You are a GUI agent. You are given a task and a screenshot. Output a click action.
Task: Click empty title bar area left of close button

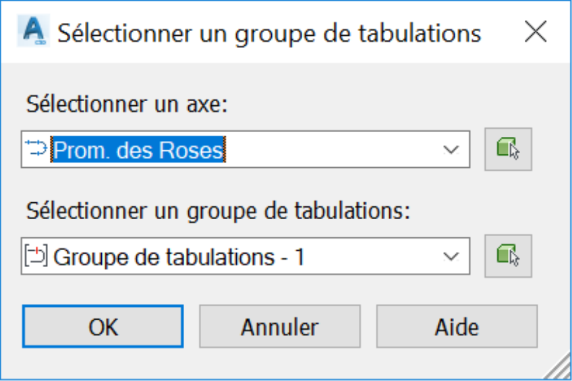pos(500,32)
